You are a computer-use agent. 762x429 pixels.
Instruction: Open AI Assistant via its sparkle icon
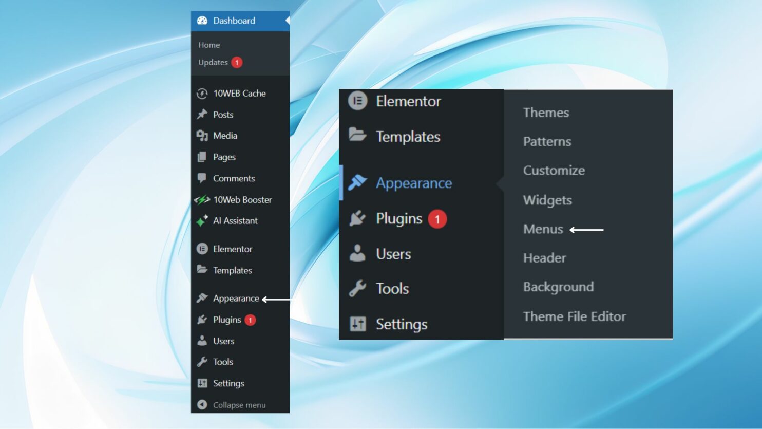202,220
